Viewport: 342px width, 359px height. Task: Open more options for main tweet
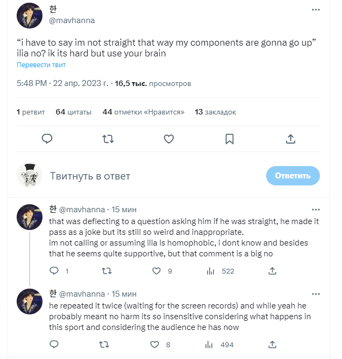[x=316, y=10]
